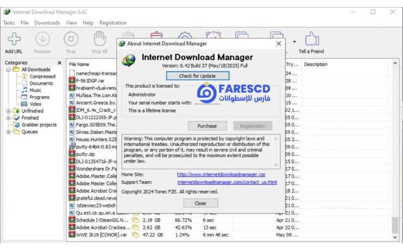The image size is (403, 250).
Task: Select the Programs category
Action: click(39, 97)
